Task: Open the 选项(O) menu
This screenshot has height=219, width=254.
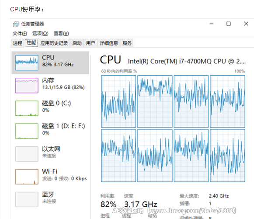Action: point(40,34)
